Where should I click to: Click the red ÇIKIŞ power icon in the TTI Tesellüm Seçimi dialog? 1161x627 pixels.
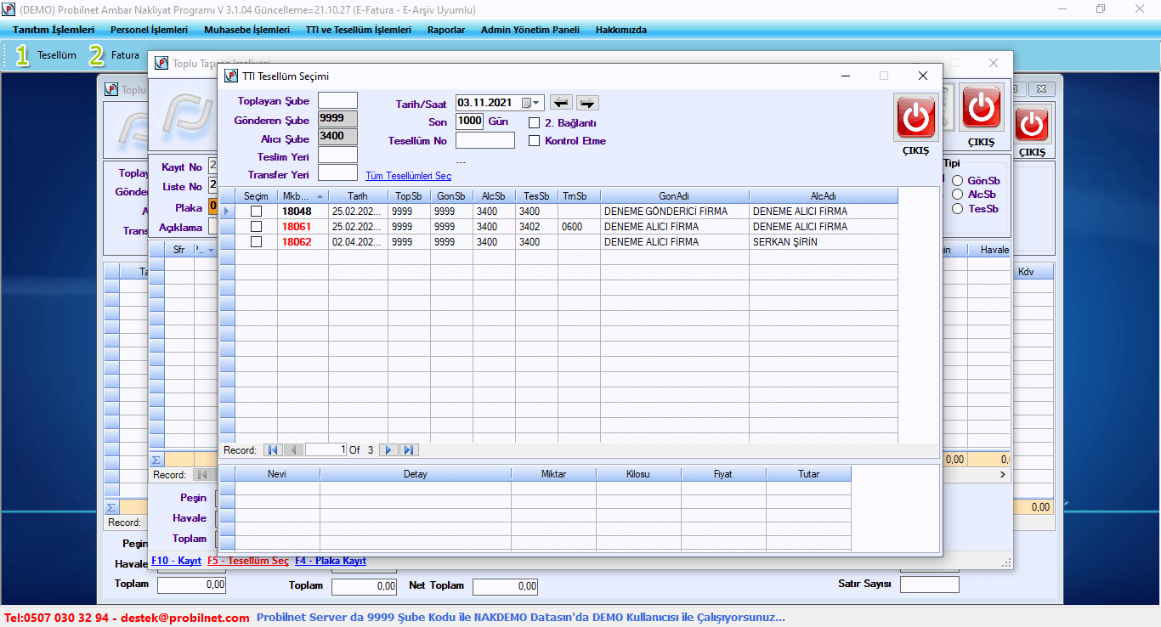(x=915, y=117)
